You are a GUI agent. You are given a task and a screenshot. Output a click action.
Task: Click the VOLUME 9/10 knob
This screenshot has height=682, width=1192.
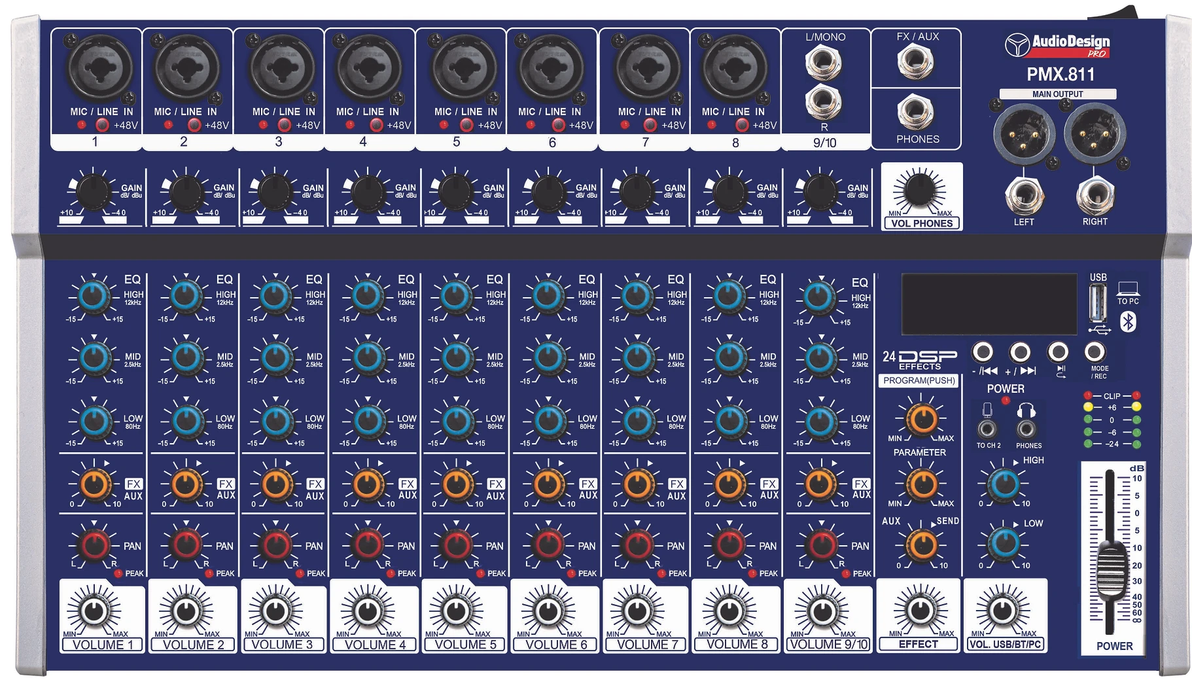coord(824,611)
